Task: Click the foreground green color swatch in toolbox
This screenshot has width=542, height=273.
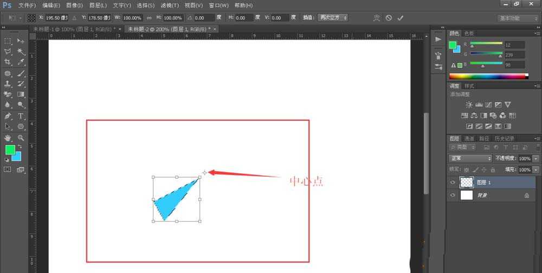Action: (10, 150)
